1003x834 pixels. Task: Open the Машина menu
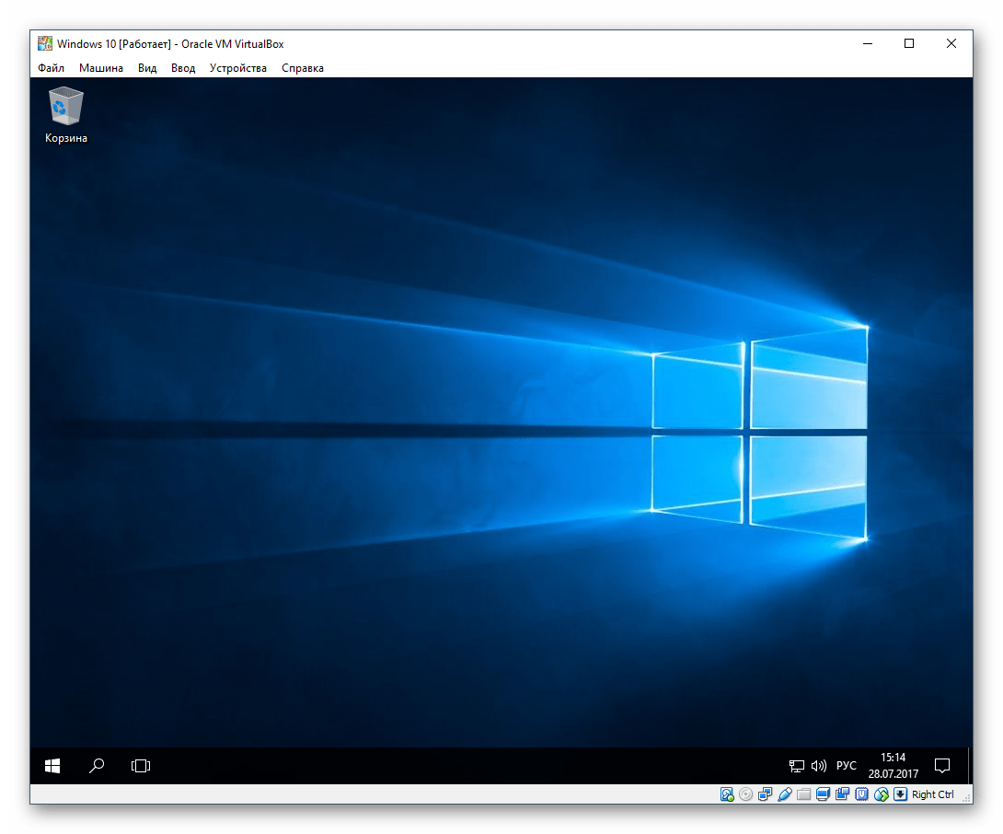coord(101,68)
